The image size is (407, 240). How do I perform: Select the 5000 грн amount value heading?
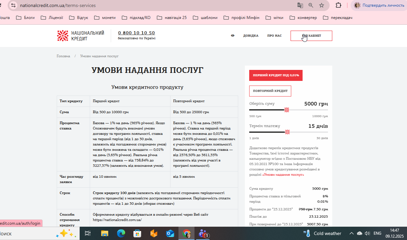[316, 104]
